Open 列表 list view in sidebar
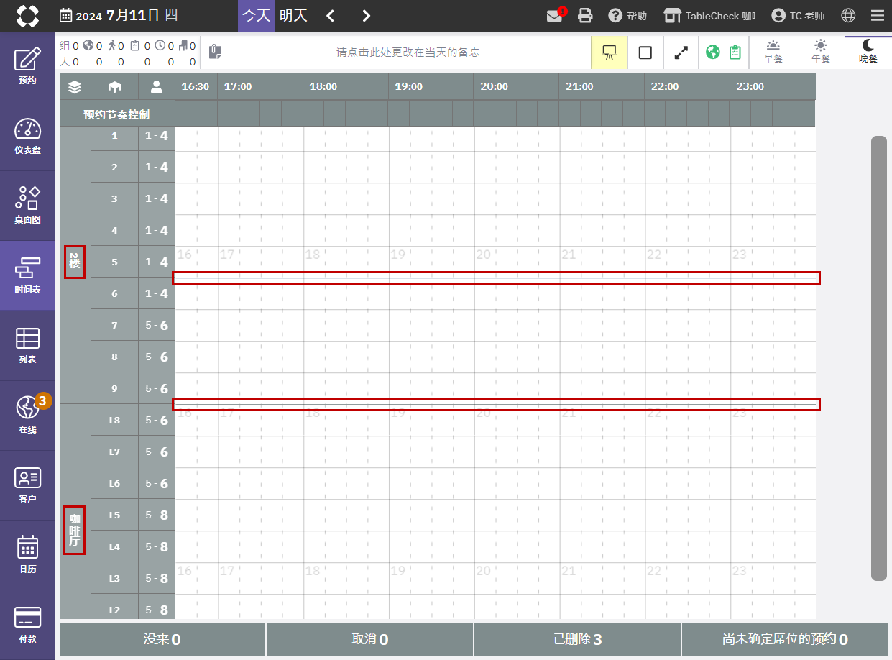 pyautogui.click(x=27, y=345)
